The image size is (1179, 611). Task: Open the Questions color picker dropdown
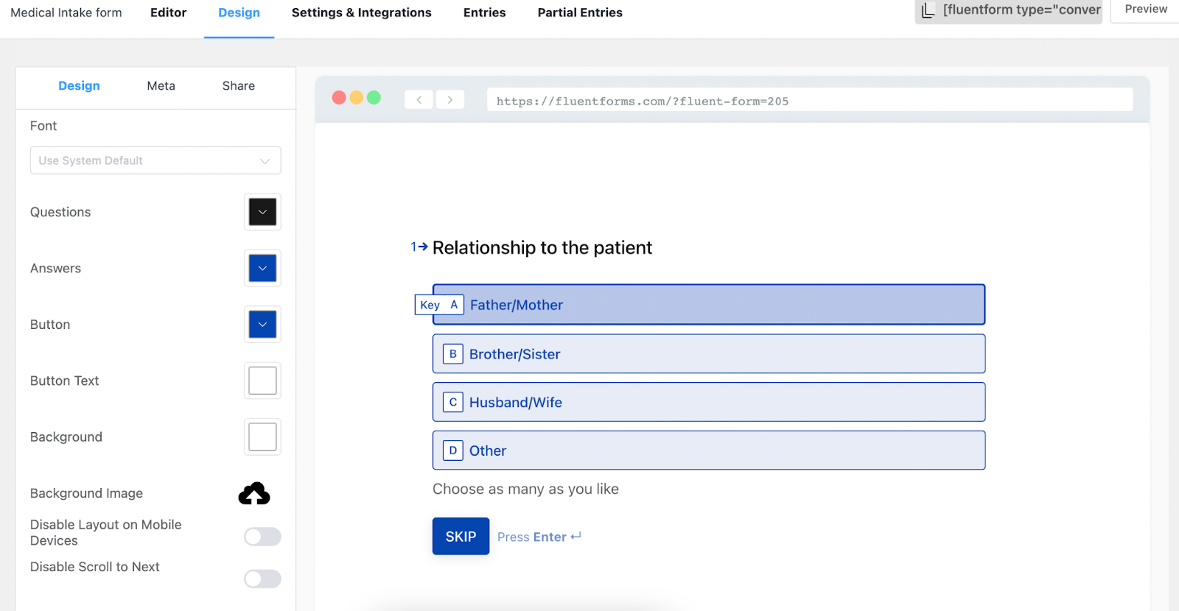(262, 212)
